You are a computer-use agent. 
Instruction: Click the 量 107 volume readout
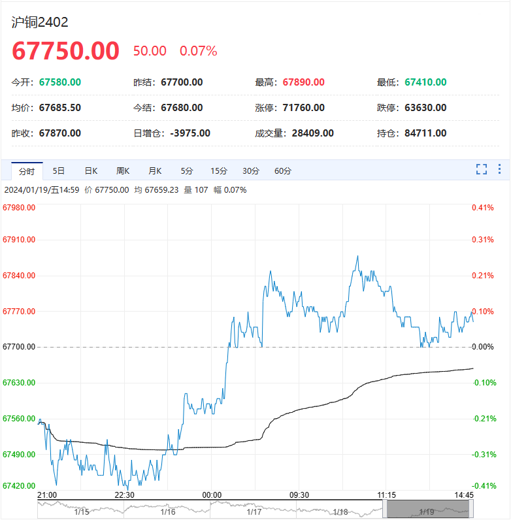[x=196, y=190]
